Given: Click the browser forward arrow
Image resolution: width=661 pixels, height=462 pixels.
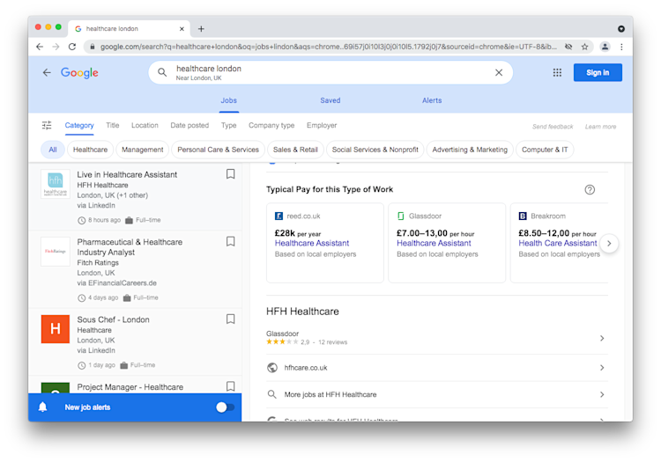Looking at the screenshot, I should click(56, 47).
